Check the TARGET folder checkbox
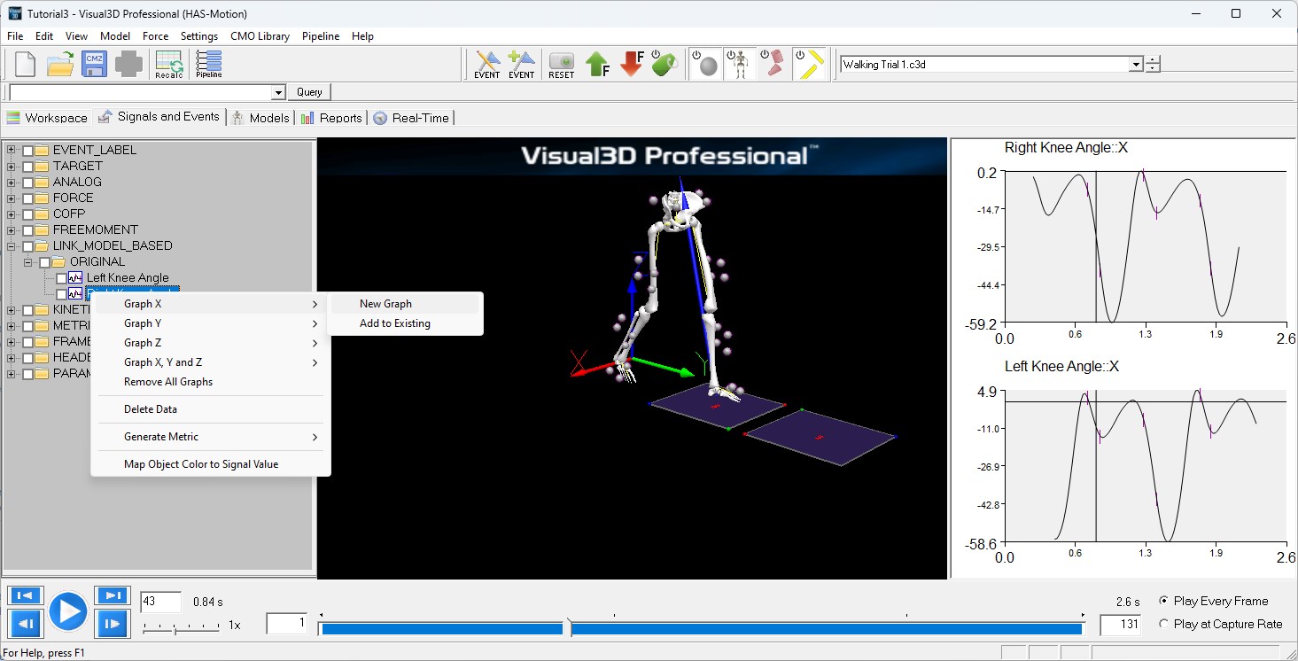This screenshot has width=1298, height=661. [x=27, y=166]
